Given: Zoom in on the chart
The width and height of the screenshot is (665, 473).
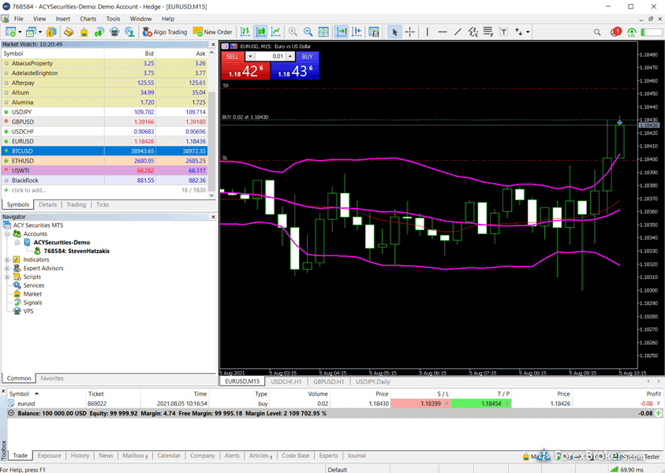Looking at the screenshot, I should (x=293, y=32).
